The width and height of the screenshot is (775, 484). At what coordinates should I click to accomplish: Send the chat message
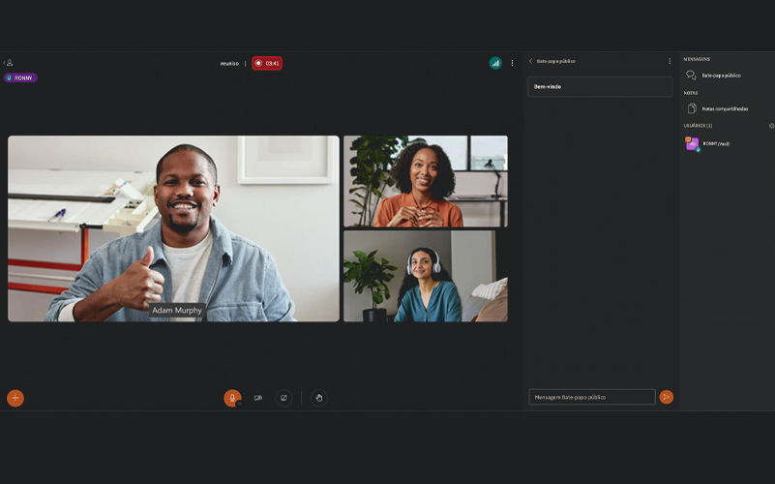pos(666,397)
